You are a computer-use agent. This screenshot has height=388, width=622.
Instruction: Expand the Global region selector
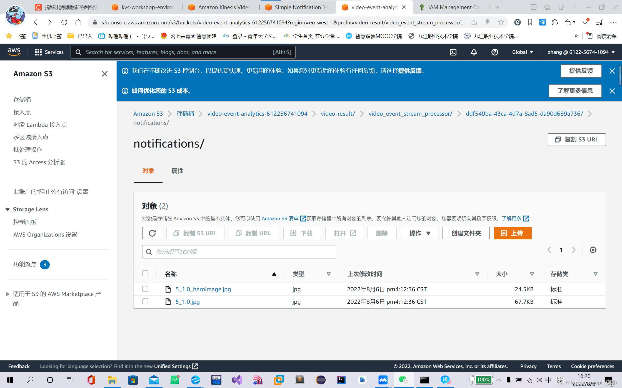coord(522,52)
